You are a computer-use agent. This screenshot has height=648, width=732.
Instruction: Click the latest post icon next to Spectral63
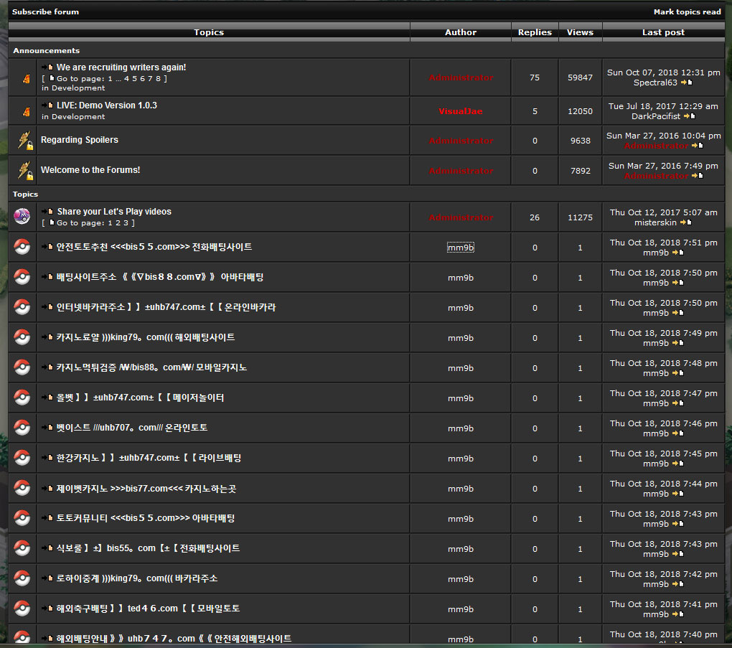(x=686, y=83)
